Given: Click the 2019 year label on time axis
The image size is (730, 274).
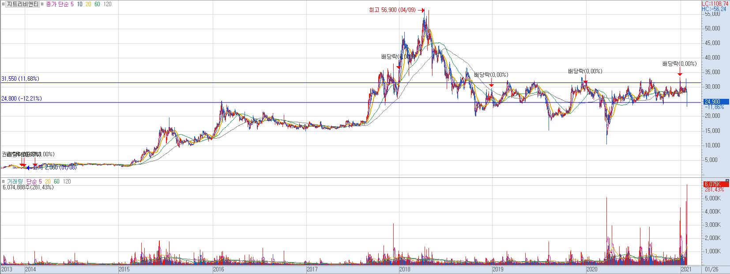Looking at the screenshot, I should pyautogui.click(x=499, y=269).
